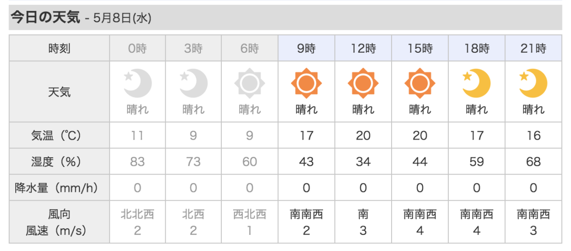
Task: Click the yellow moon icon at 18時
Action: click(477, 83)
